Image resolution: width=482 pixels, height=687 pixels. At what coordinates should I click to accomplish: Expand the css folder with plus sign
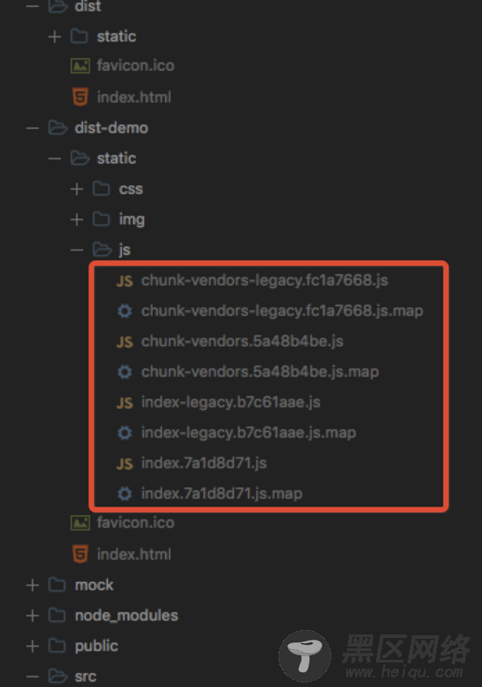[x=77, y=189]
